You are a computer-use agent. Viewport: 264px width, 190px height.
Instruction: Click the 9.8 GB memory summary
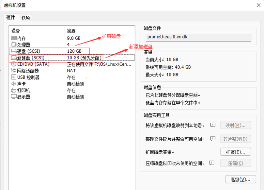coord(74,38)
